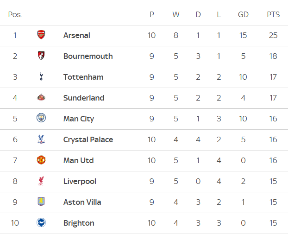Viewport: 288px width, 234px height.
Task: Select the Aston Villa team name
Action: click(82, 202)
